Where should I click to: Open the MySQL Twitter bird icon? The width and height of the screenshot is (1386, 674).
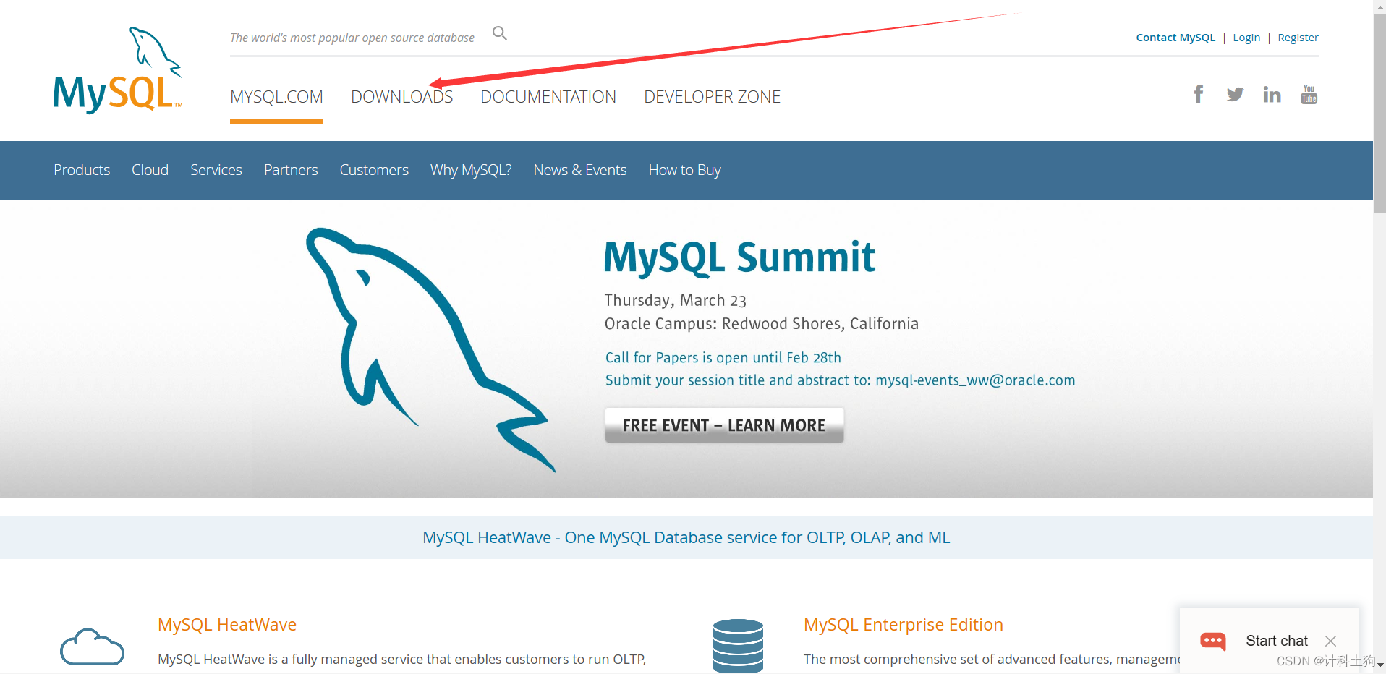pos(1236,94)
